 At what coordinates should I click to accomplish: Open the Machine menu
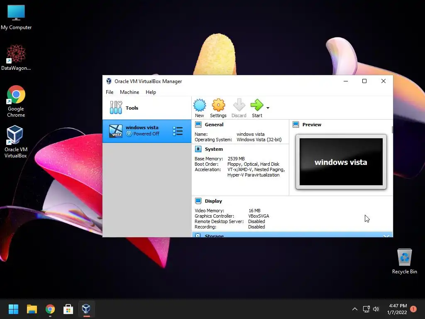(x=129, y=92)
